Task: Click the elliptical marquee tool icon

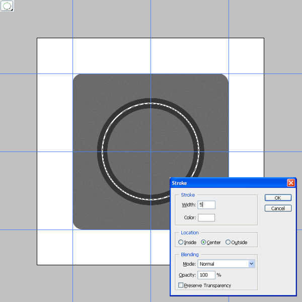Action: (x=7, y=6)
